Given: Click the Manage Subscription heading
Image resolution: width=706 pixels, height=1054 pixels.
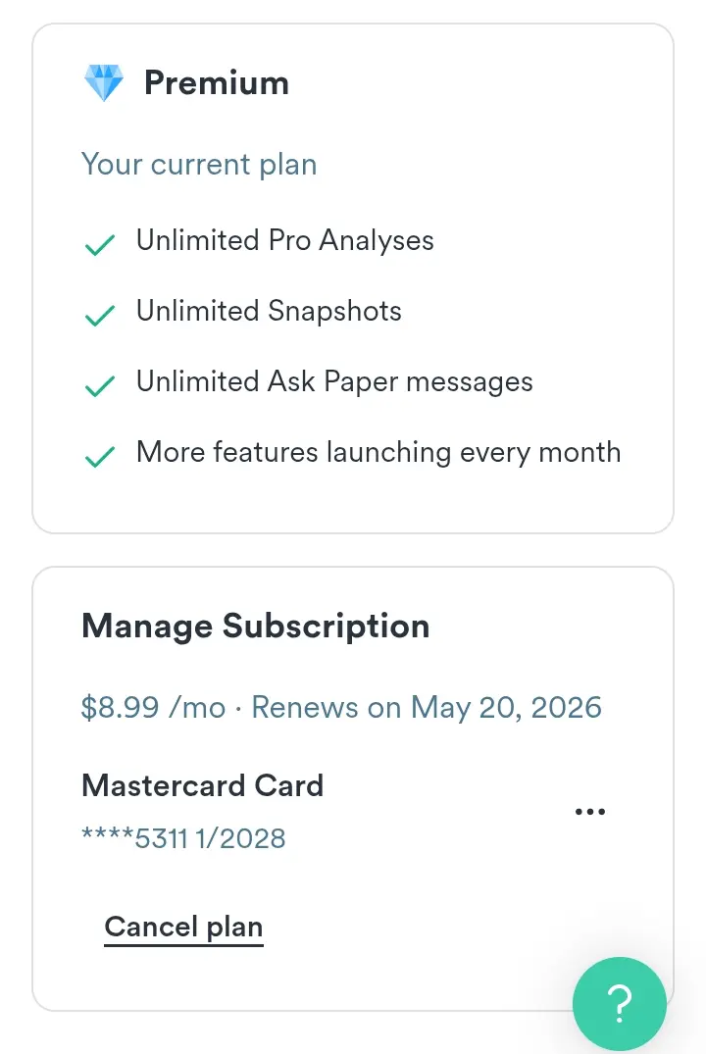Looking at the screenshot, I should (256, 627).
